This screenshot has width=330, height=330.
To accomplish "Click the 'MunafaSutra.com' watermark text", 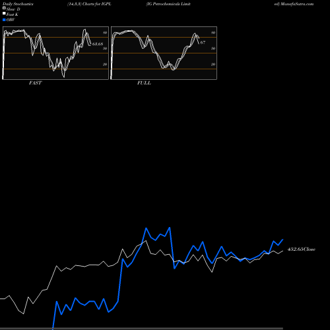I will coord(297,4).
